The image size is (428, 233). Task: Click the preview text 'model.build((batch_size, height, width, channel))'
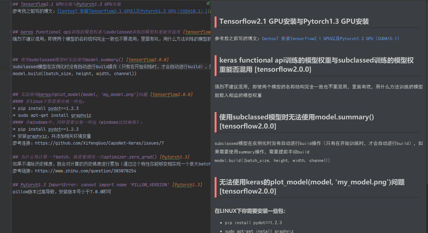(272, 161)
